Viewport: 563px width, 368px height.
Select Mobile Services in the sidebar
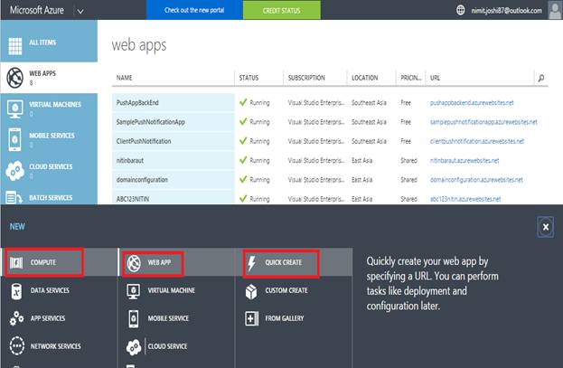tap(49, 139)
